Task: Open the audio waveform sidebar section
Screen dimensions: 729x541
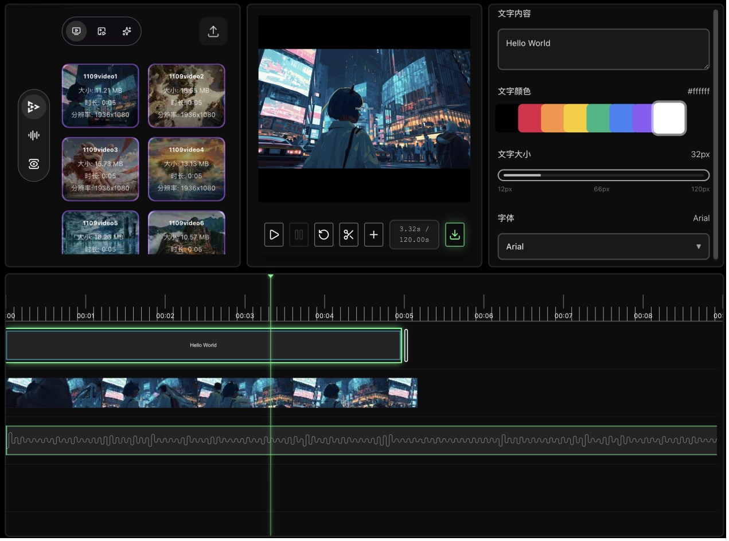Action: tap(34, 136)
